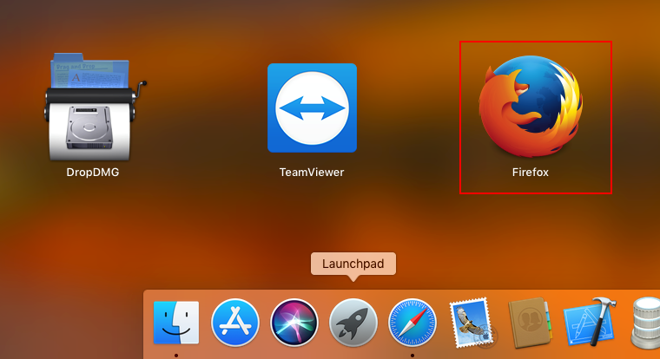Open the App Store from the Dock

tap(235, 323)
